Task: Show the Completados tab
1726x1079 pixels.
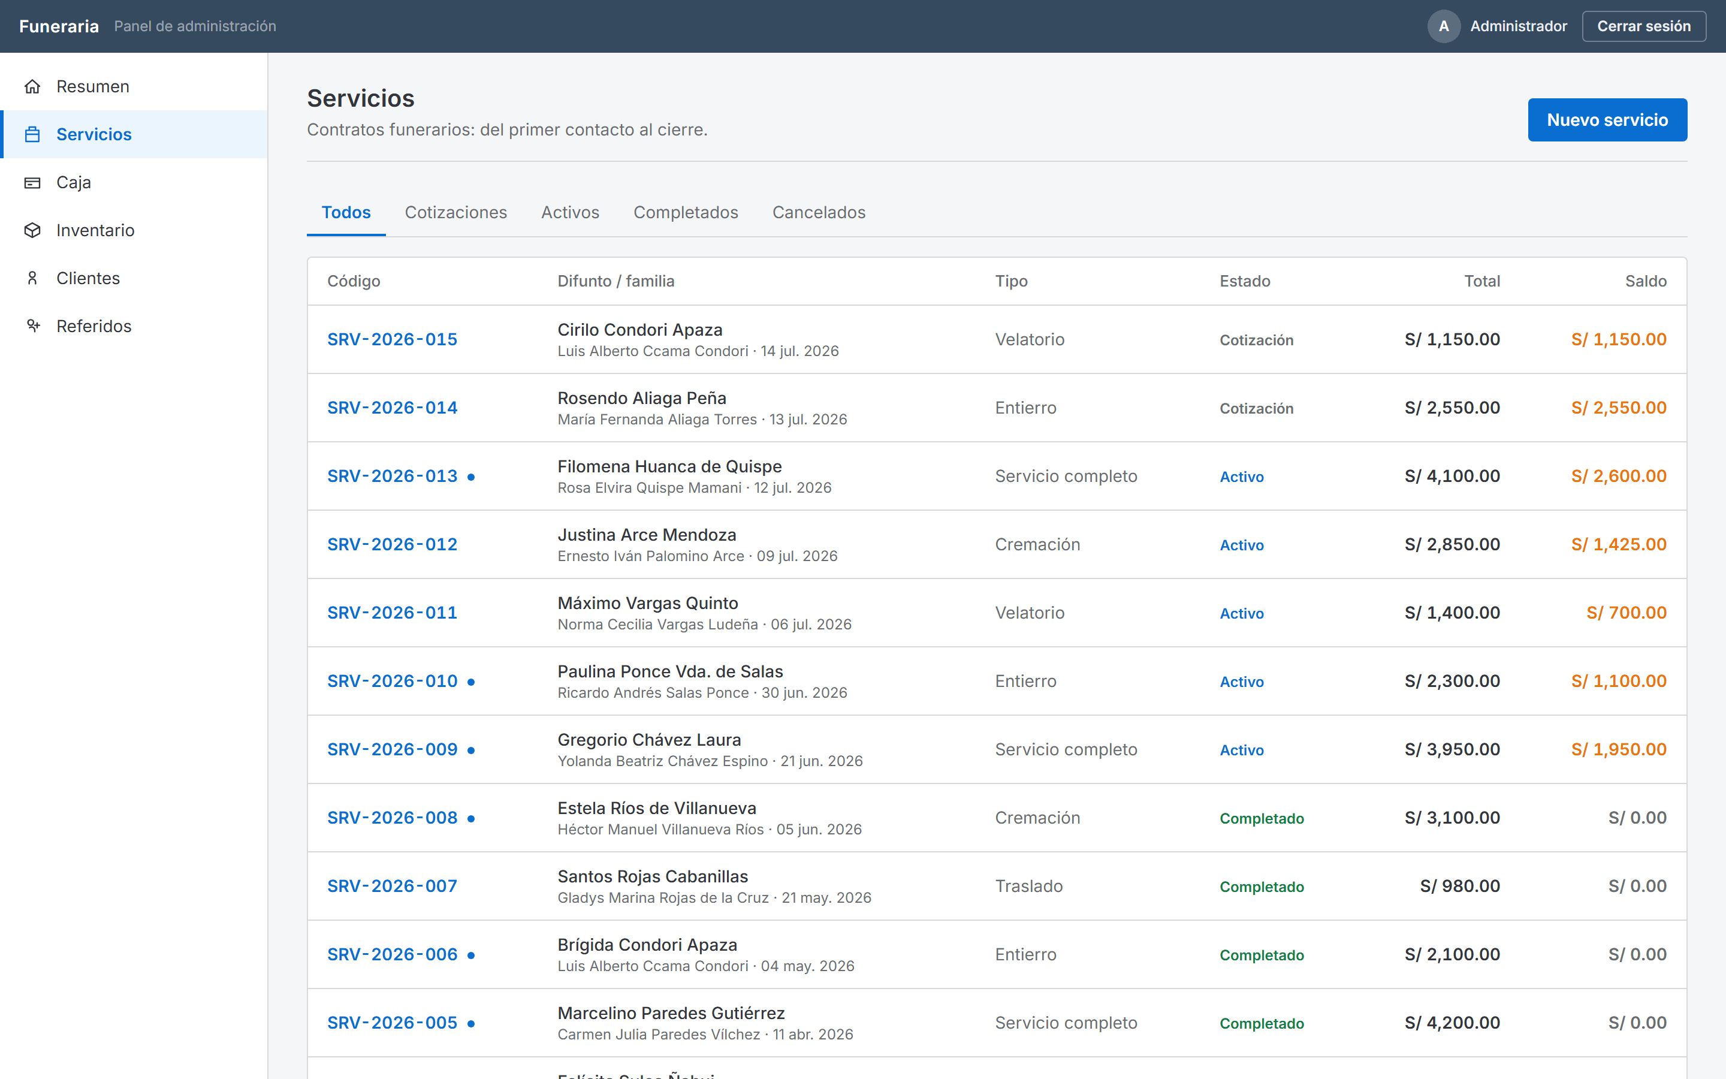Action: tap(686, 212)
